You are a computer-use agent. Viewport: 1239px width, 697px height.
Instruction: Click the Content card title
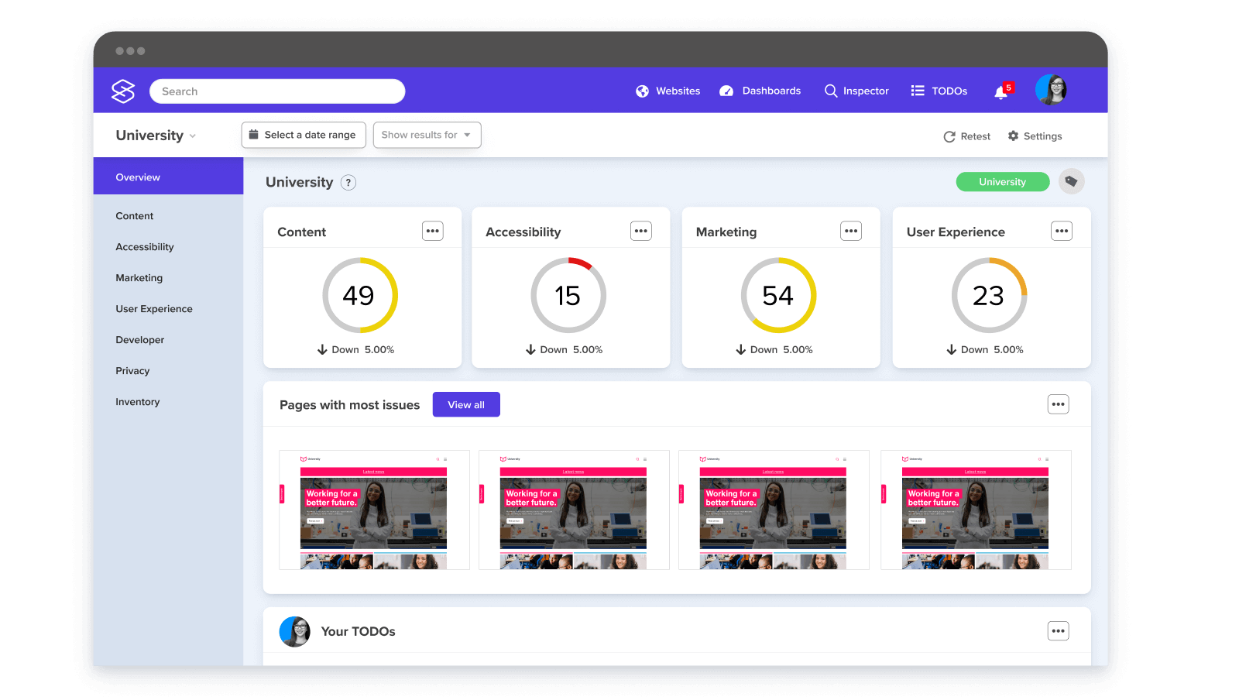[302, 232]
